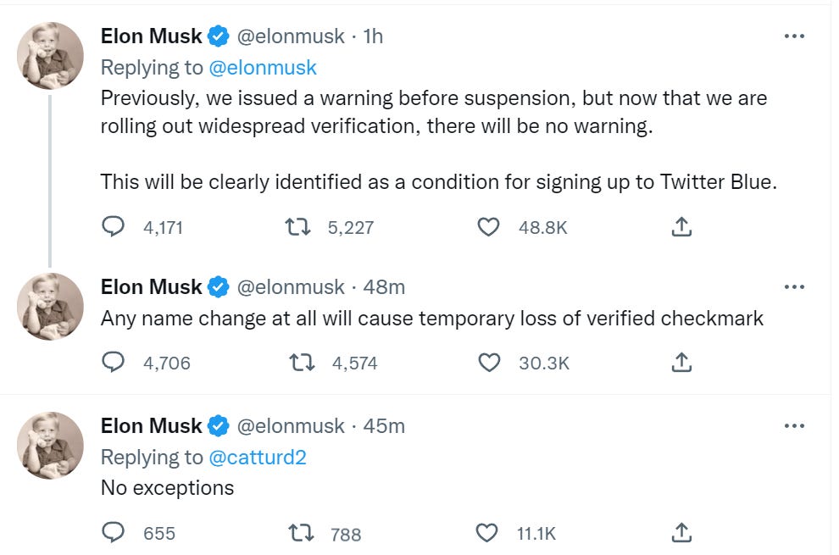Share the "No exceptions" tweet

[682, 533]
